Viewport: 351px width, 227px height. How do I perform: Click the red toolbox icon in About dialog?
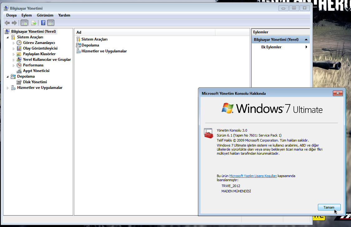209,133
